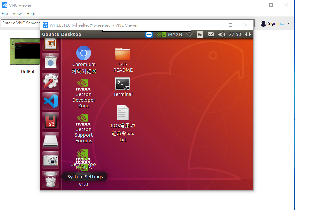Open NVIDIA Jetson Developer Zone shortcut

tap(83, 85)
